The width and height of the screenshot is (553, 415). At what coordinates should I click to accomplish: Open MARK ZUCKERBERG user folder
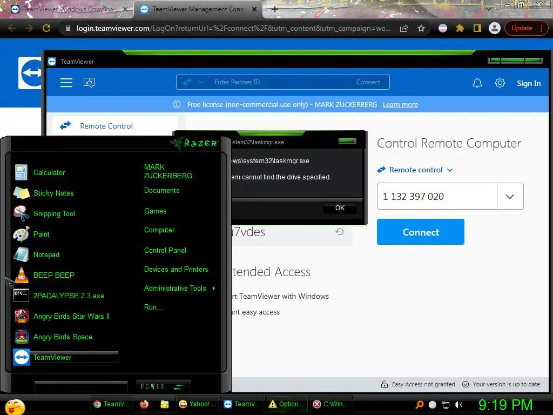point(168,171)
